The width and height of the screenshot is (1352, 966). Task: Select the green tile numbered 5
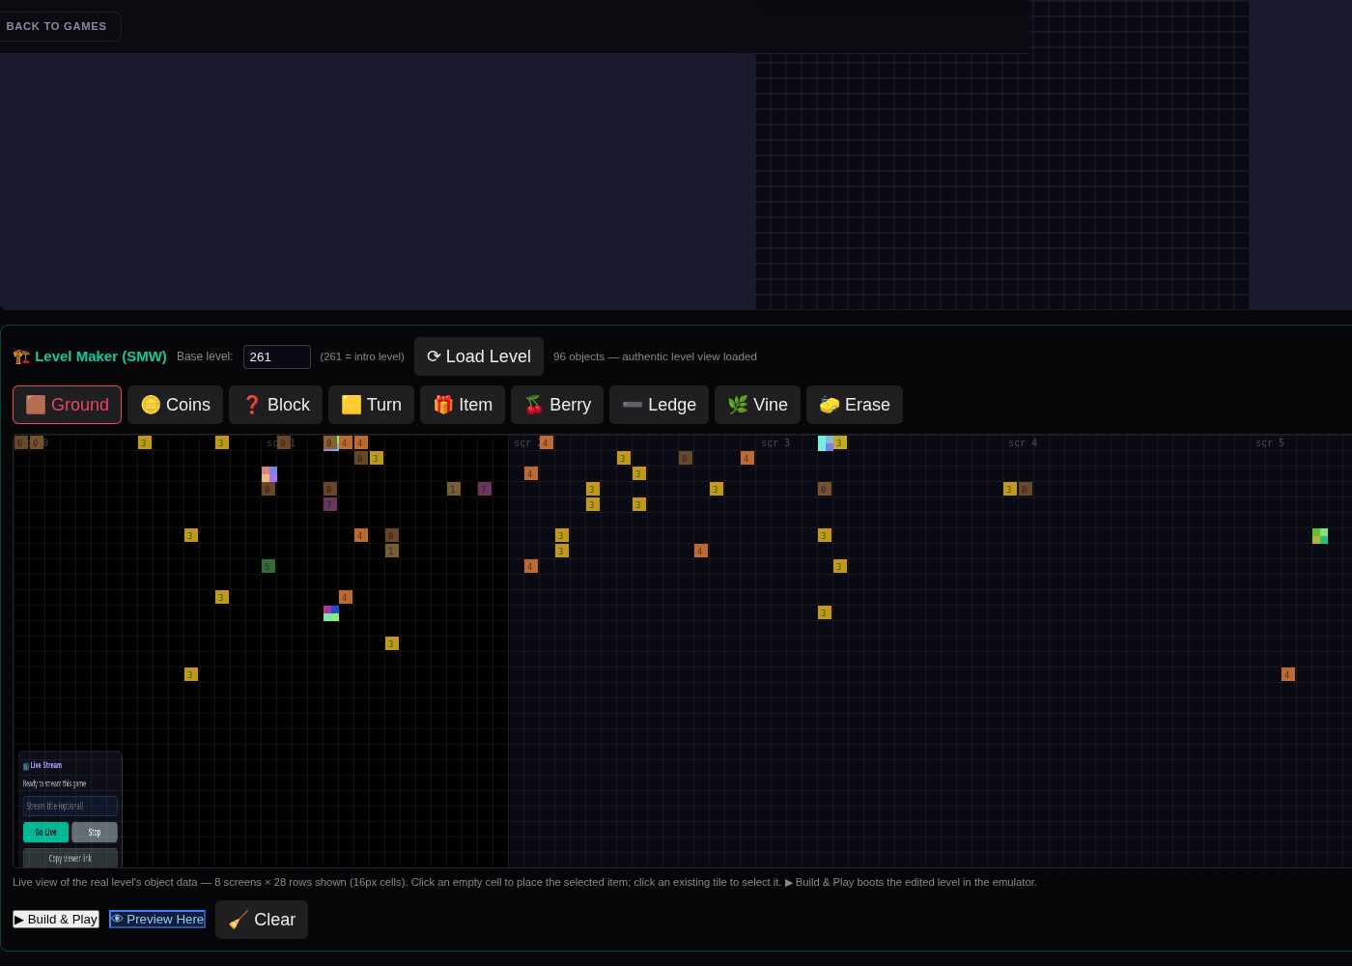268,566
